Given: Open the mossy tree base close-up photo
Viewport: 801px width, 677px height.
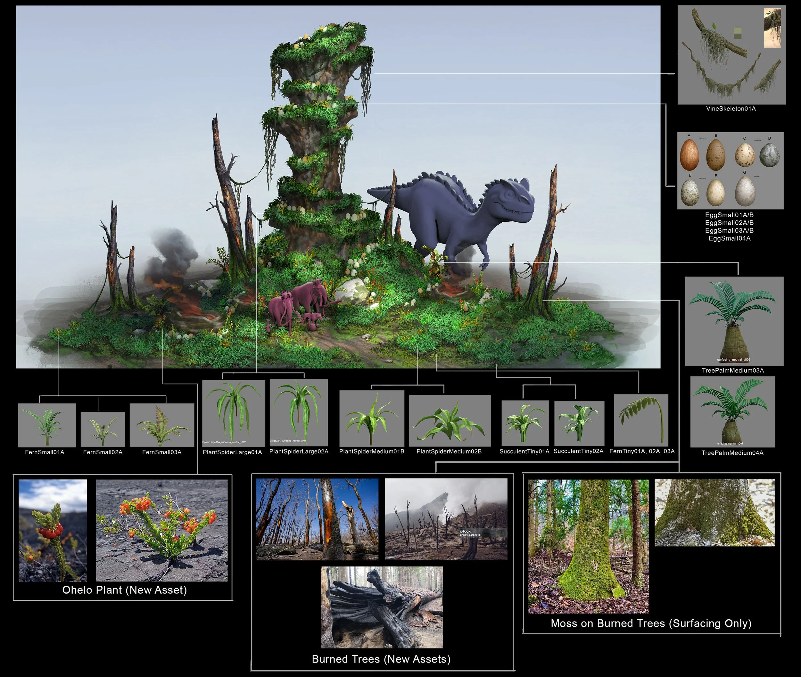Looking at the screenshot, I should pos(714,512).
